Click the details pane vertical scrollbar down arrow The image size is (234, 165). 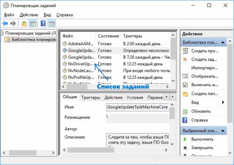point(172,144)
